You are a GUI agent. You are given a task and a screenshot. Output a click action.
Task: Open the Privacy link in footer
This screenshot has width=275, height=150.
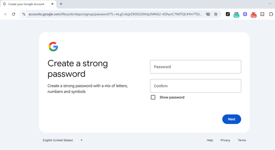tap(225, 140)
